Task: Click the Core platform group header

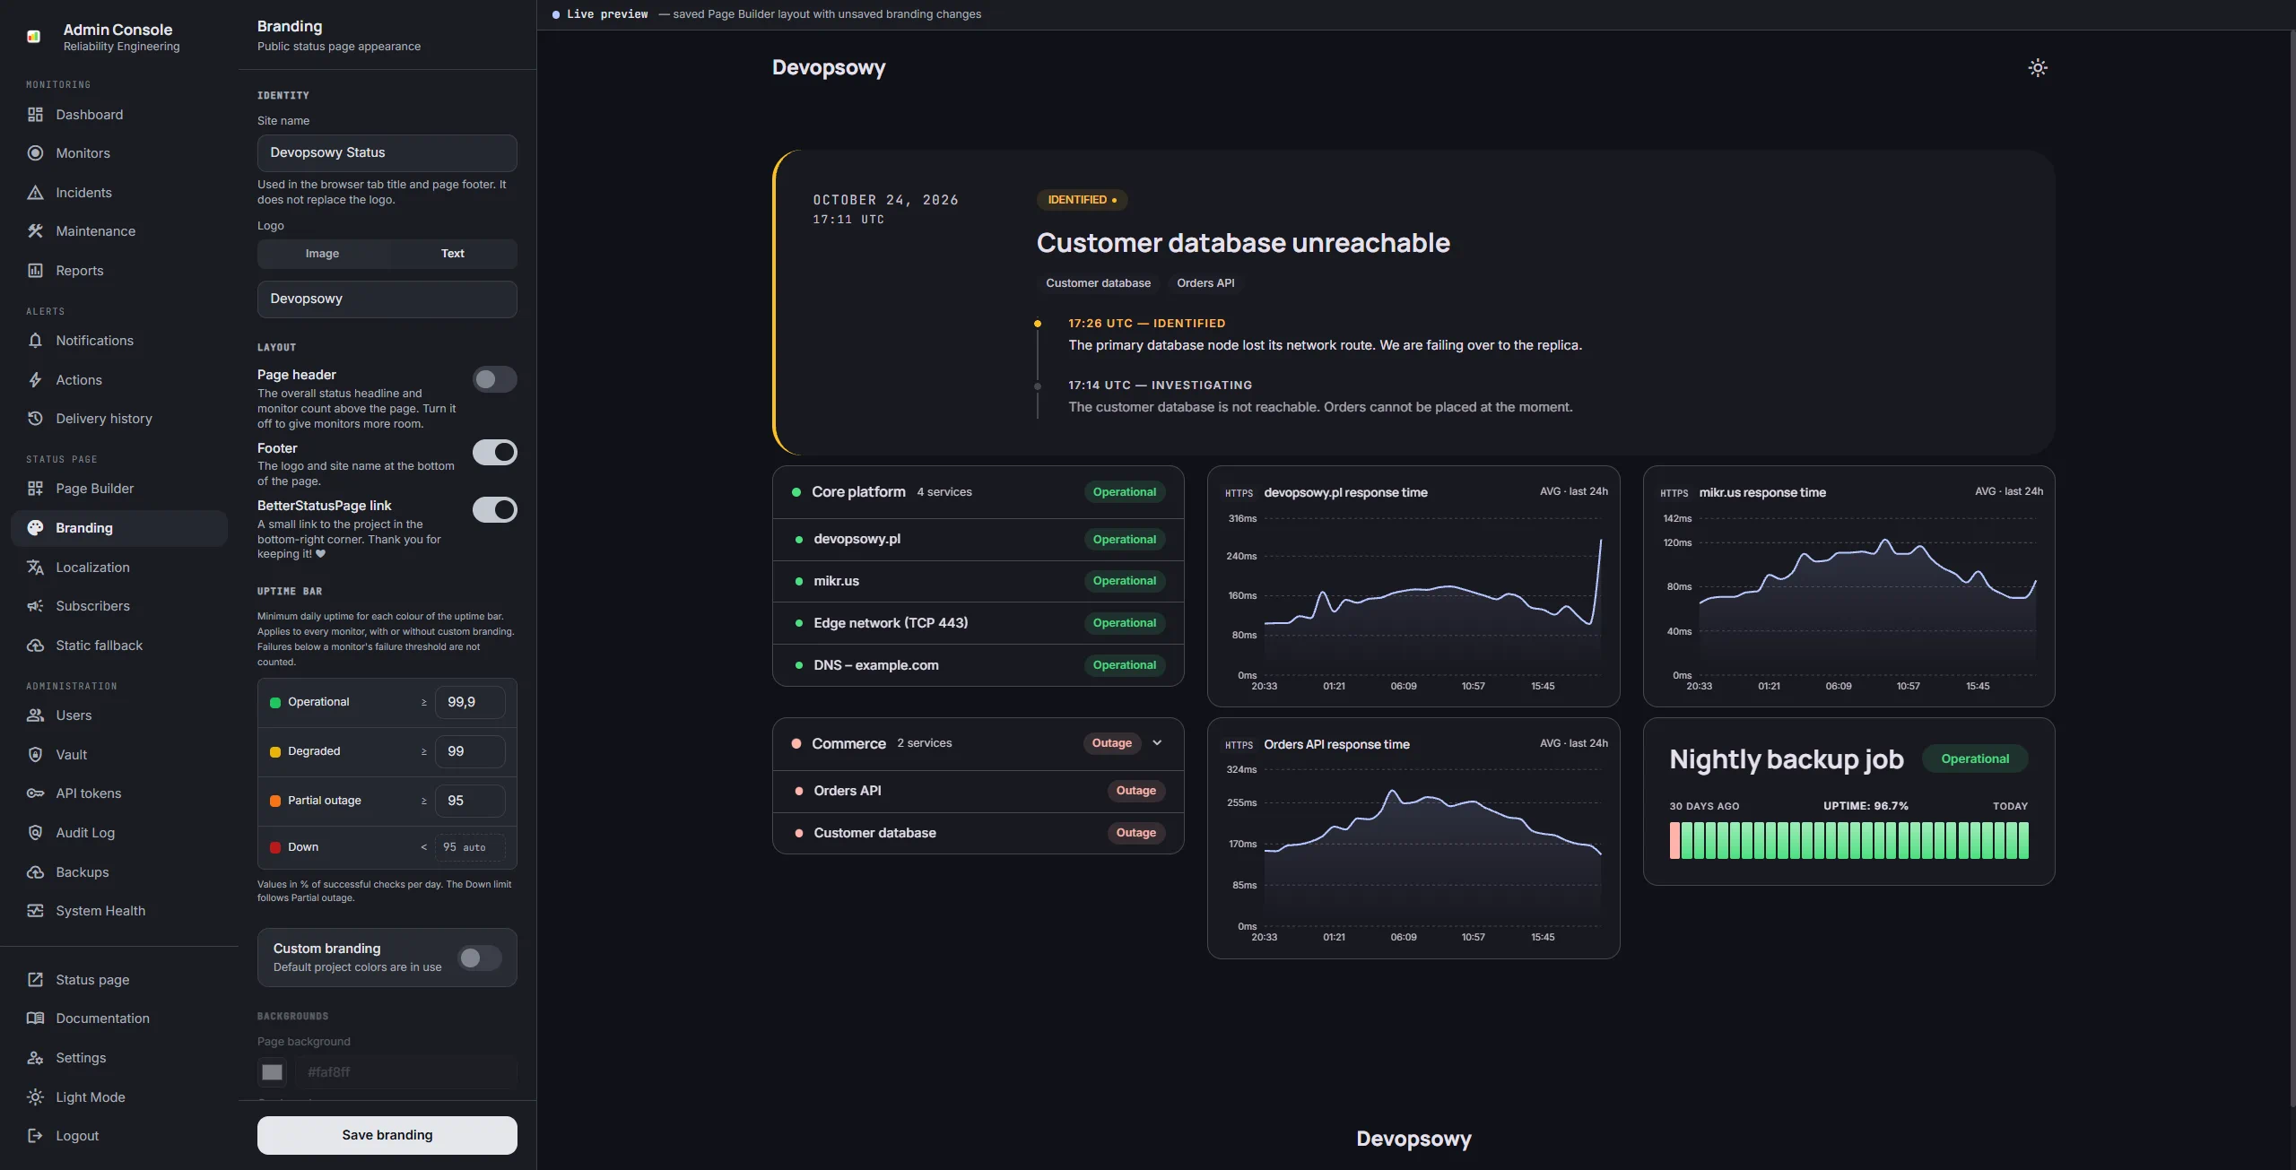Action: tap(978, 492)
